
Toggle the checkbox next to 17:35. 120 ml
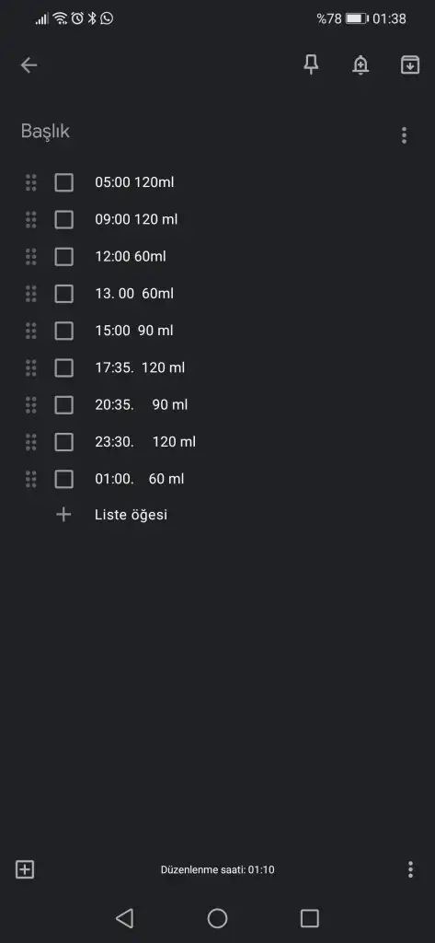pyautogui.click(x=63, y=367)
